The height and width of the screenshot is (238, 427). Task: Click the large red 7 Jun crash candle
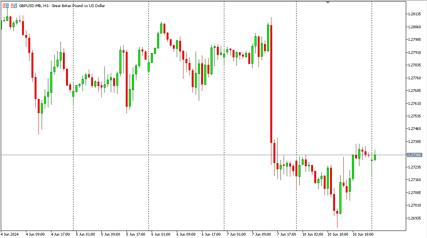tap(271, 84)
